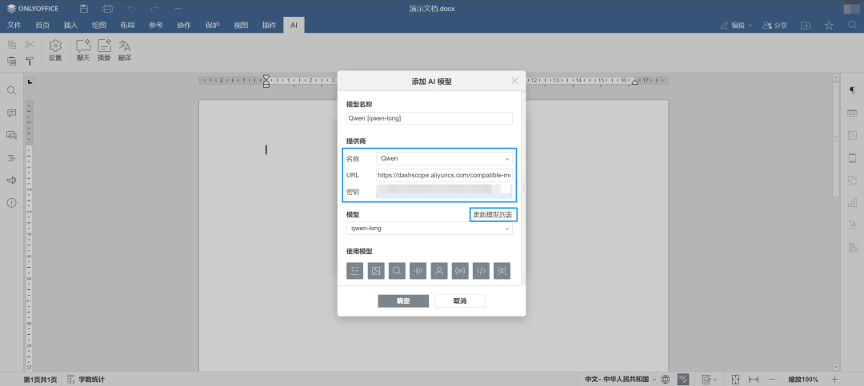Screen dimensions: 864x386
Task: Click the AI 翻译 translate tool
Action: (x=125, y=50)
